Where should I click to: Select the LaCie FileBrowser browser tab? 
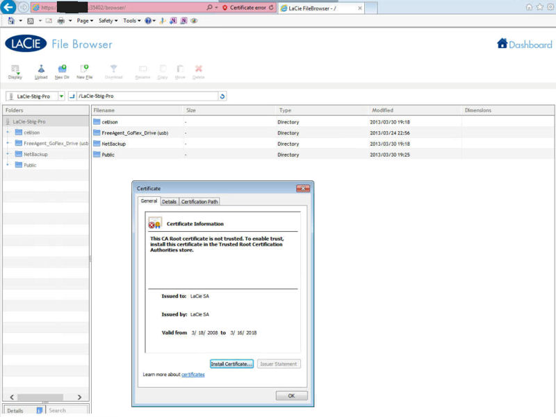tap(322, 8)
